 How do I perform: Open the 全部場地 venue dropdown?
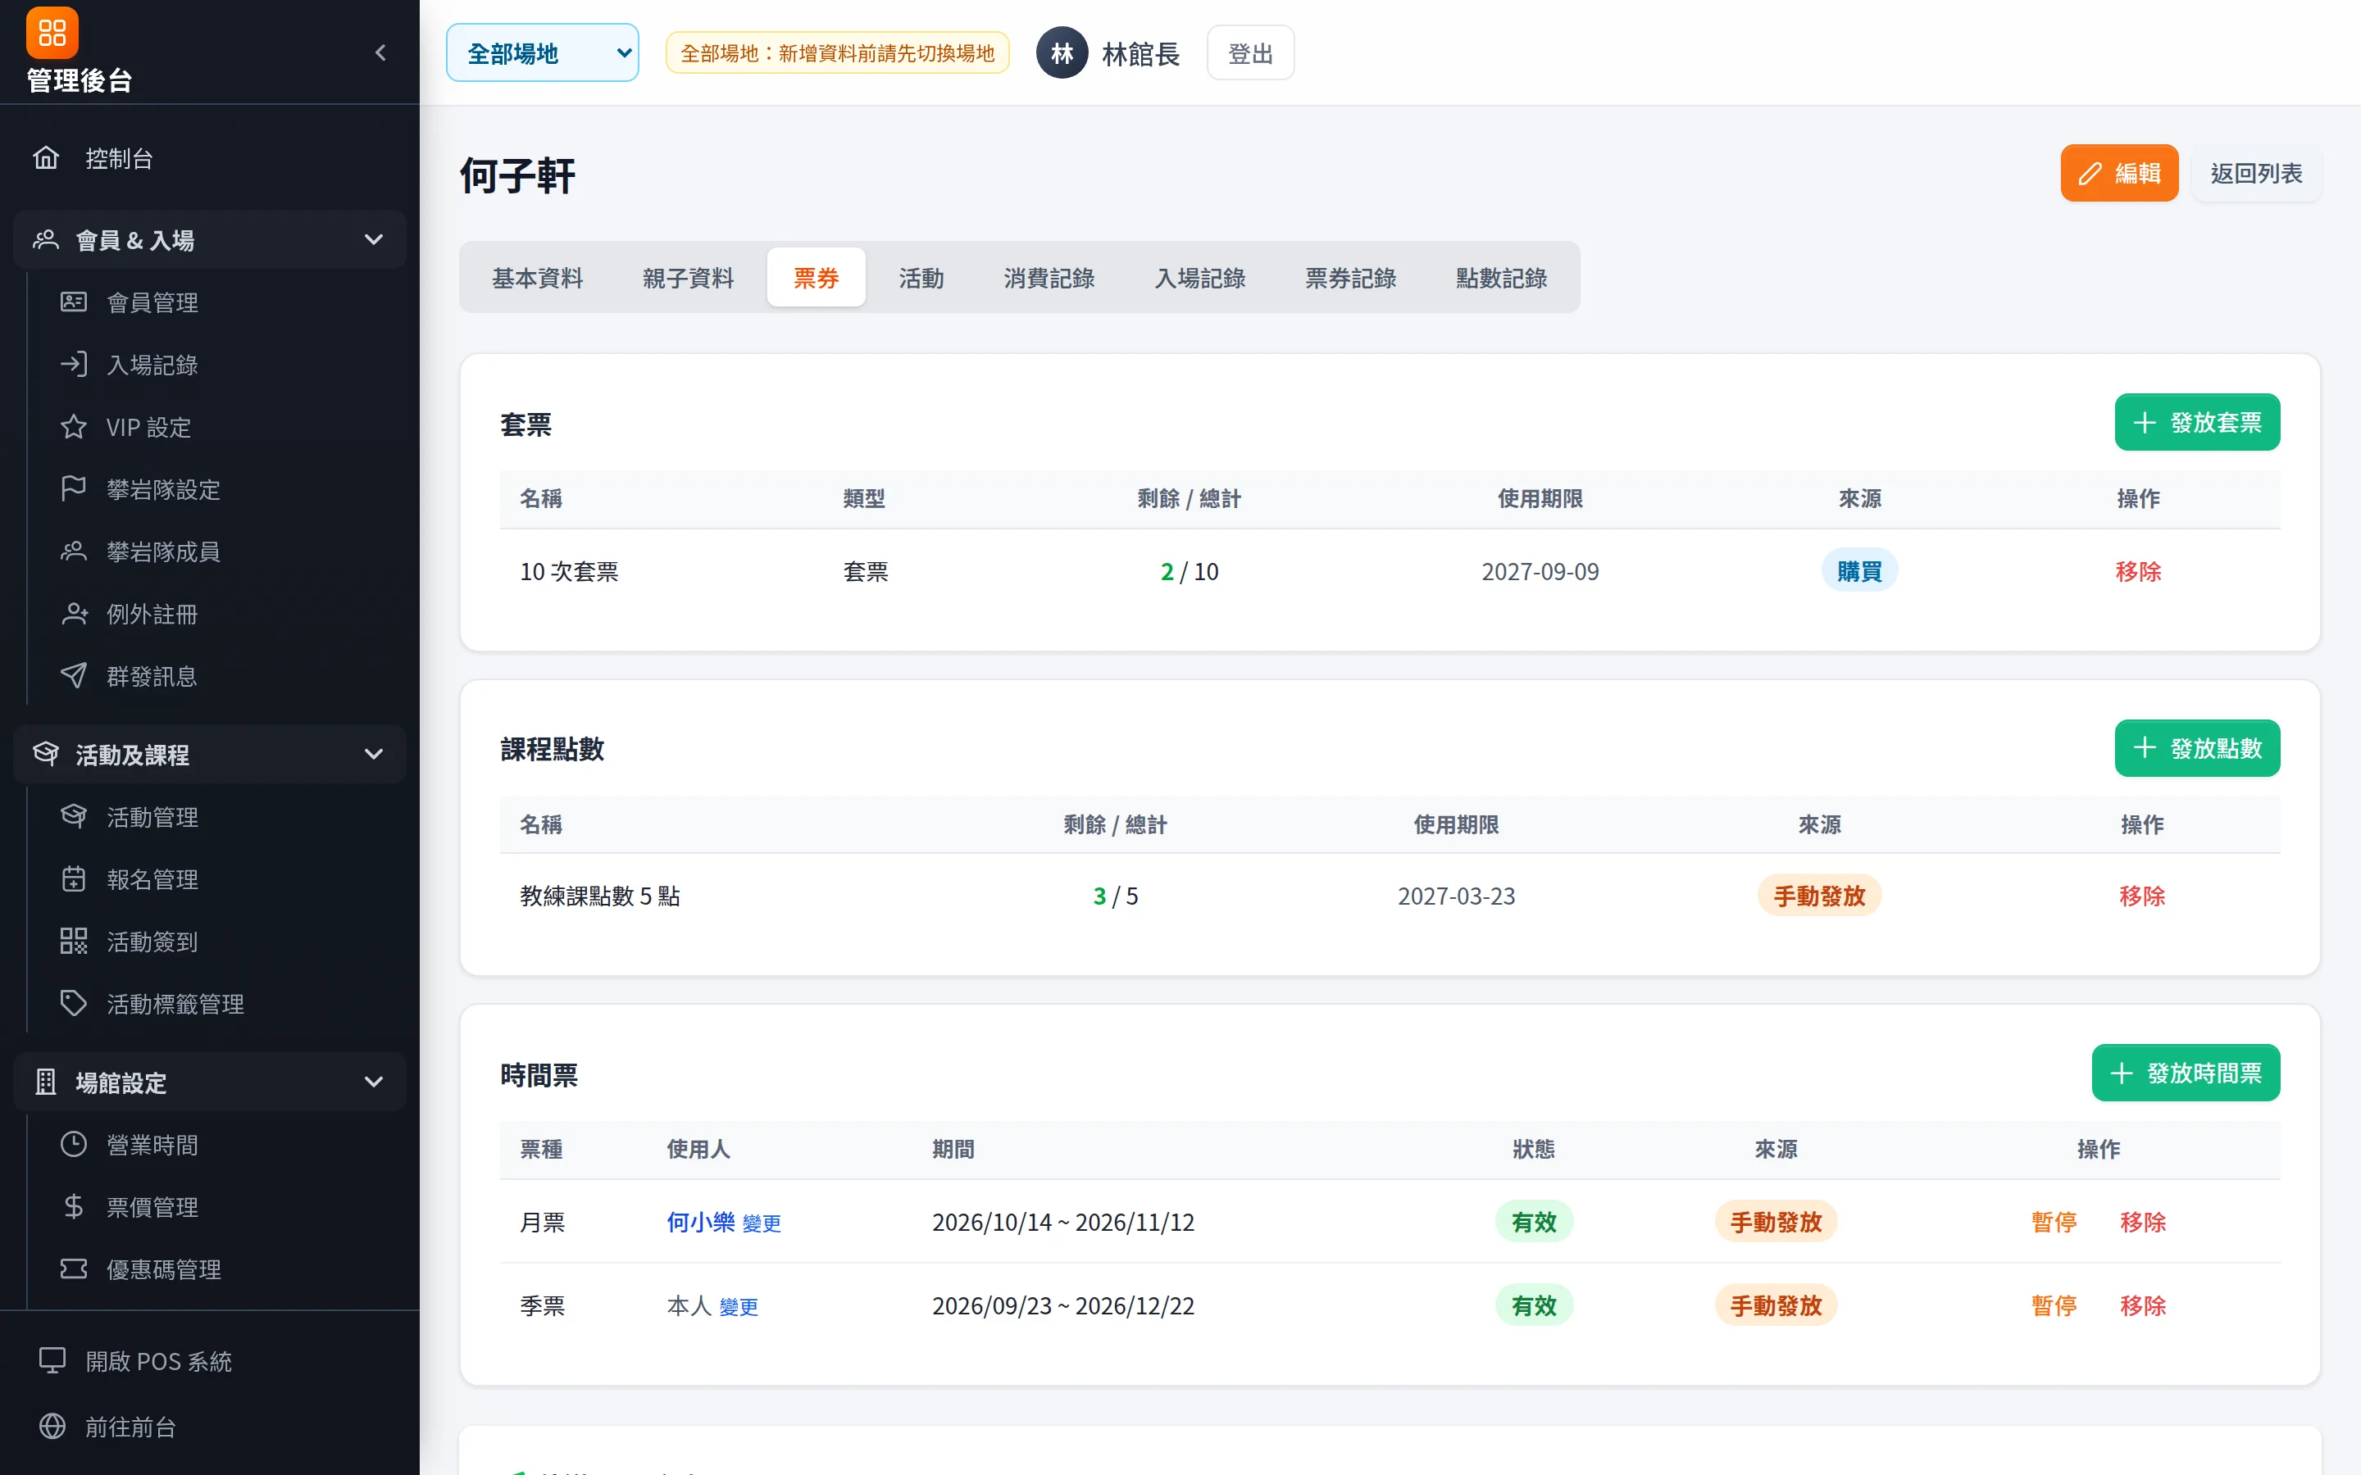543,52
